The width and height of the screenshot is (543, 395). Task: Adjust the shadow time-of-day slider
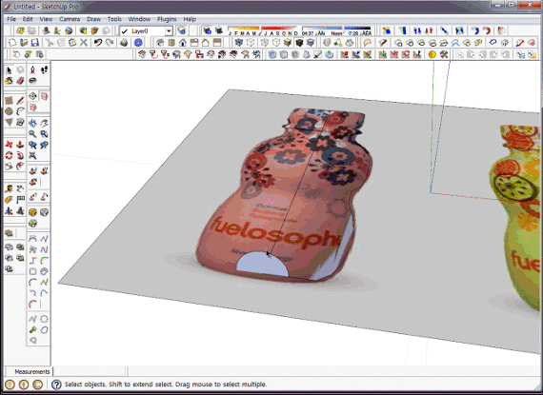tap(336, 30)
